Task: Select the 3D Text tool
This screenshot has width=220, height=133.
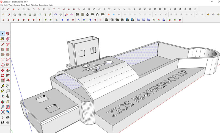Action: pos(8,96)
